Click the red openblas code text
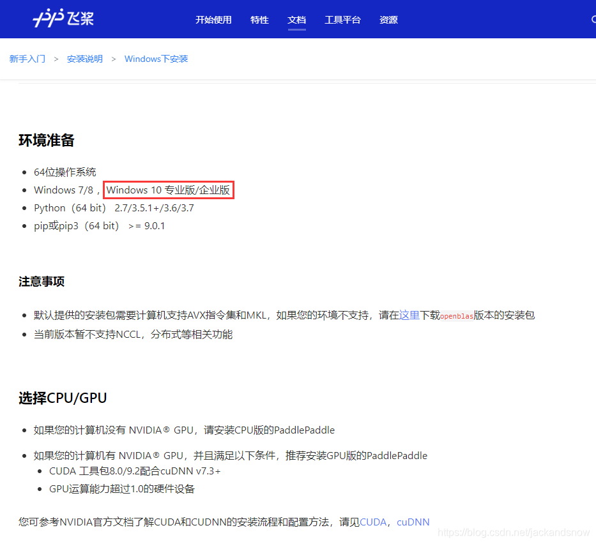Image resolution: width=596 pixels, height=544 pixels. tap(457, 315)
